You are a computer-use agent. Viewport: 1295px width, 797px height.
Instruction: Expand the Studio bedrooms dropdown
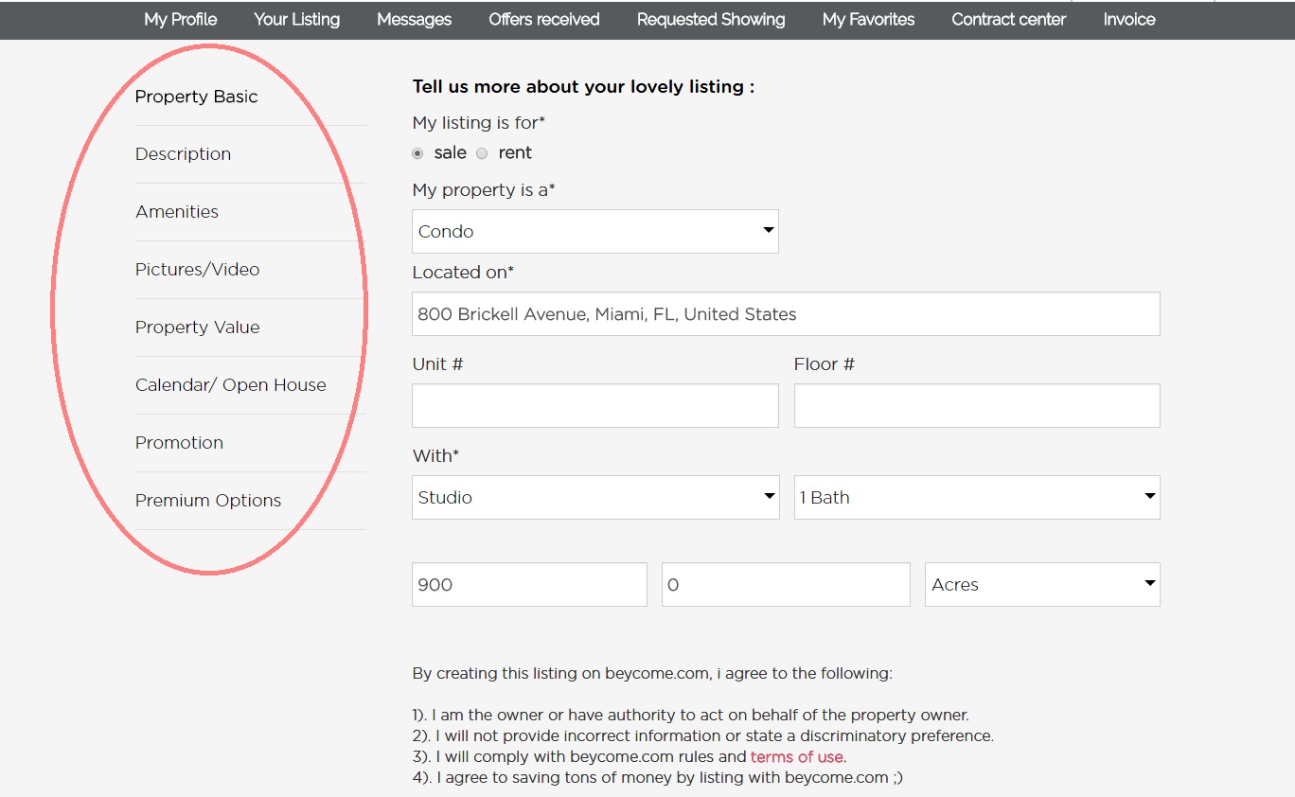[595, 497]
